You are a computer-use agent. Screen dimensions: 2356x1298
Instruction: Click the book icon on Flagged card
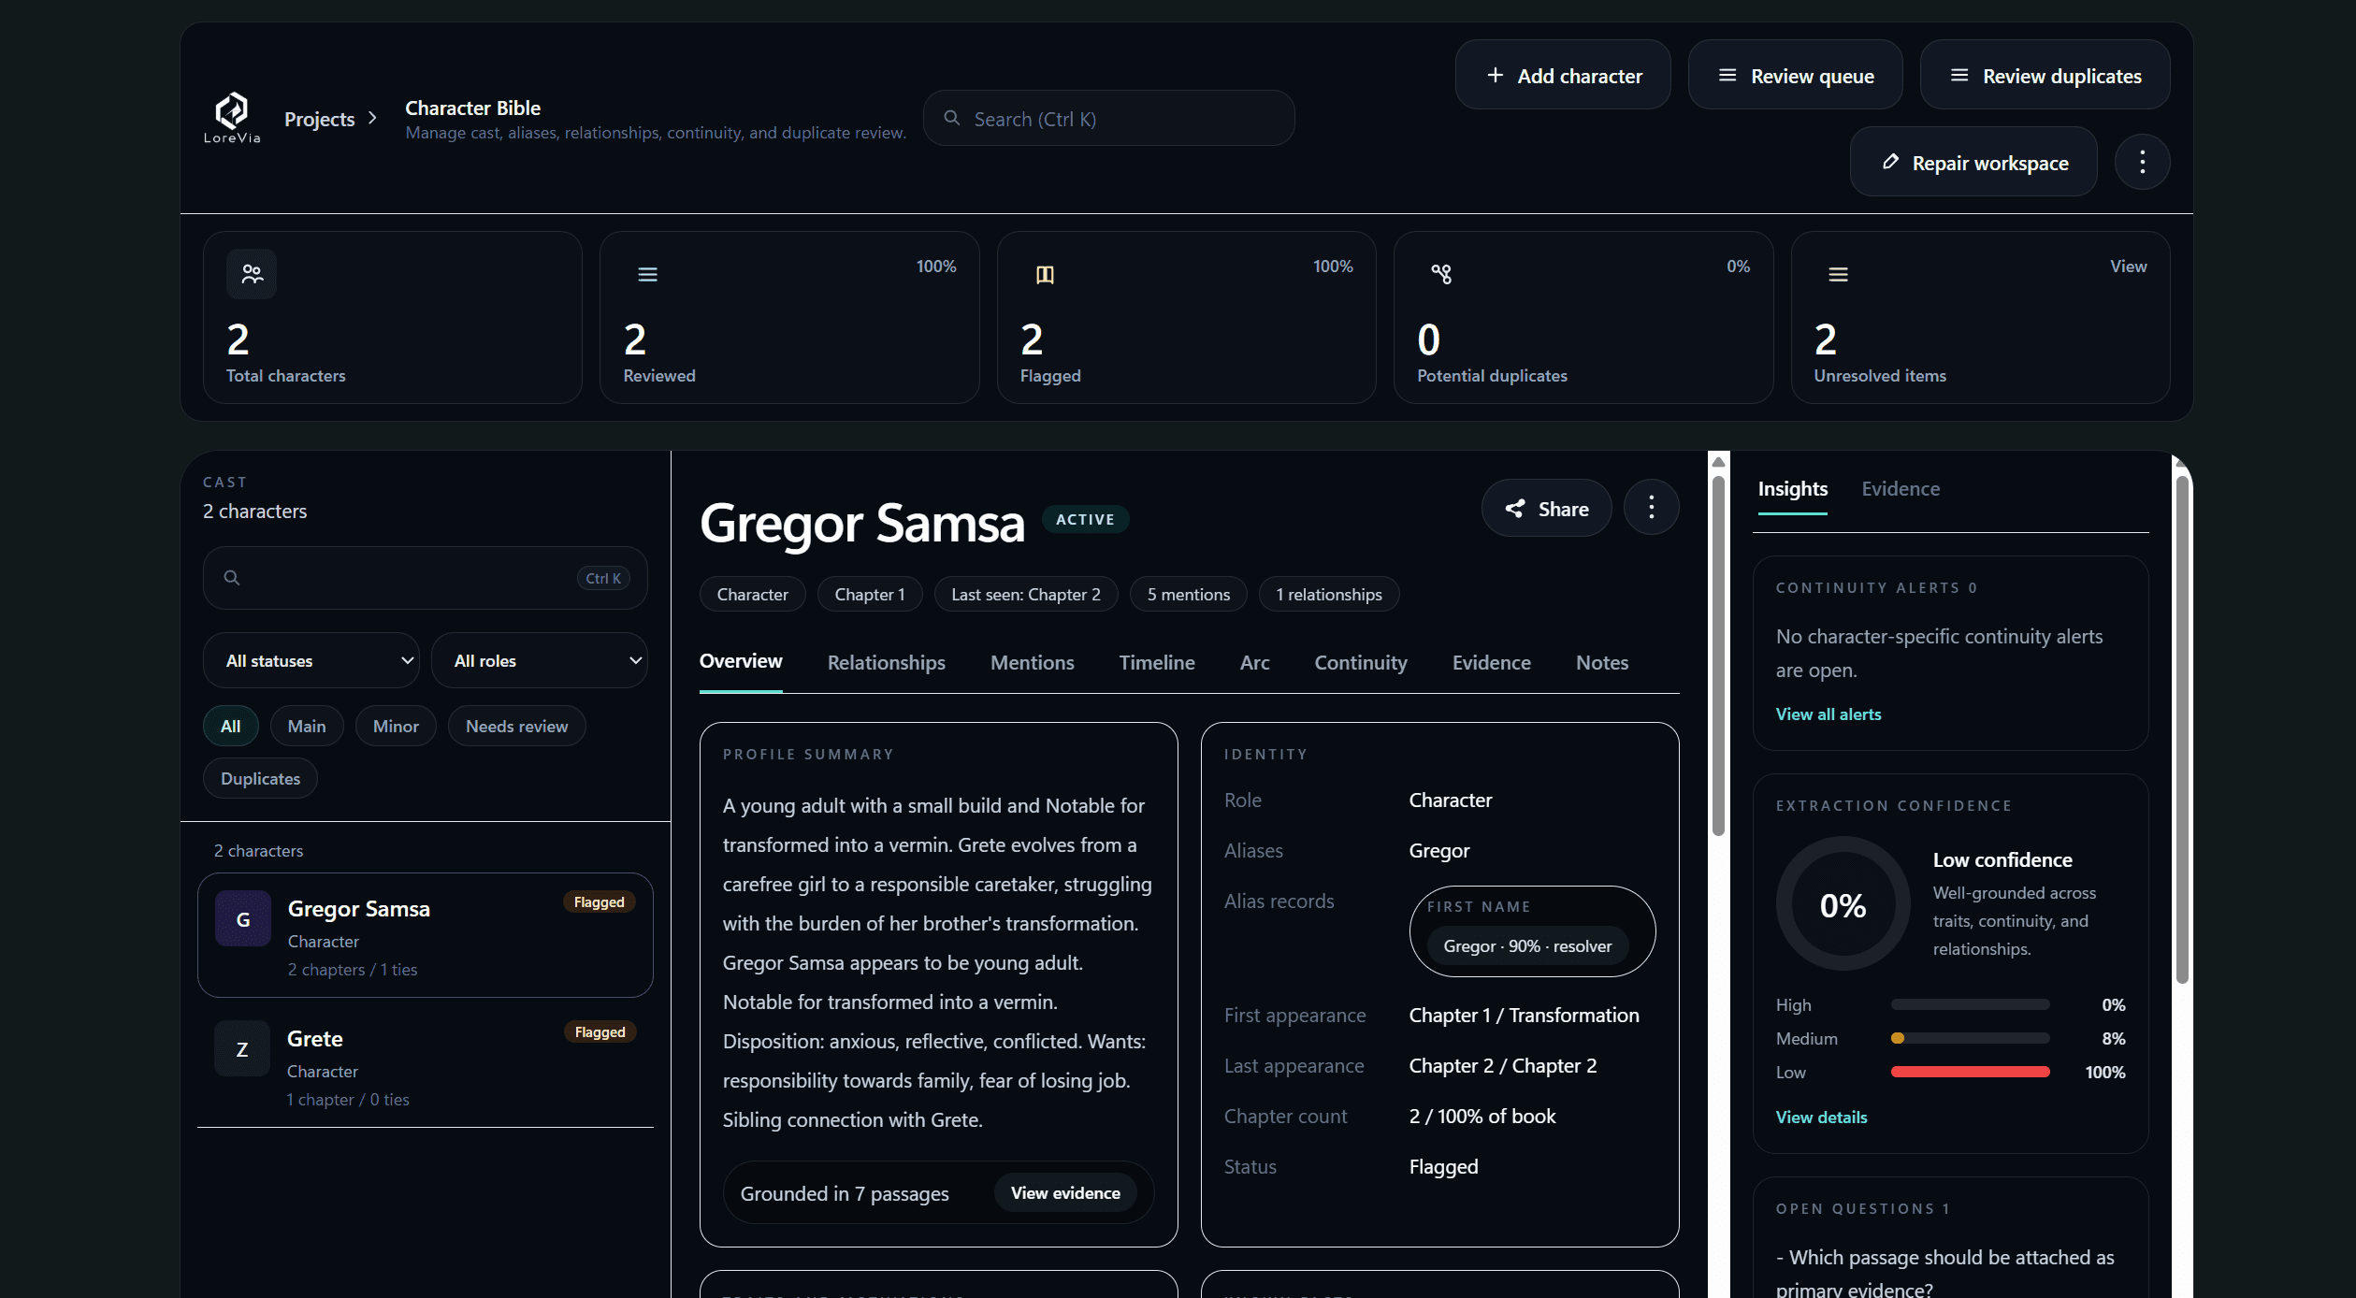pos(1045,274)
